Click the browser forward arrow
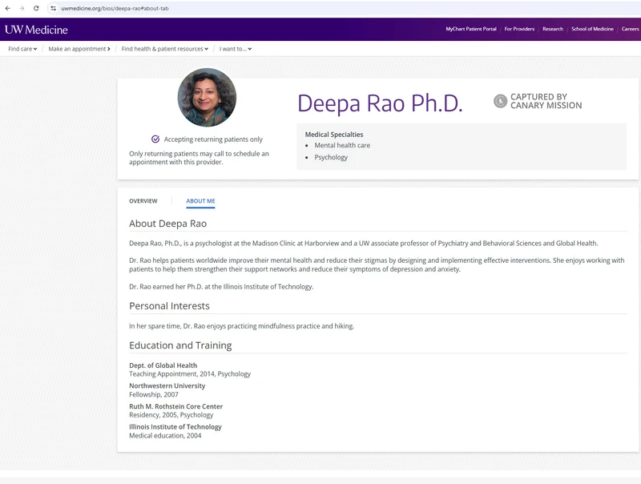This screenshot has width=641, height=484. pos(22,8)
